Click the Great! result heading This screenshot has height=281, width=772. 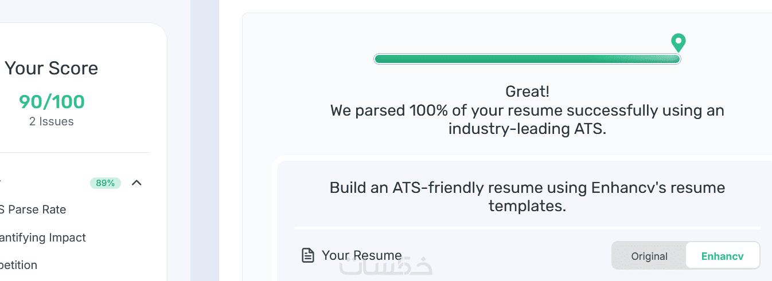click(x=527, y=91)
